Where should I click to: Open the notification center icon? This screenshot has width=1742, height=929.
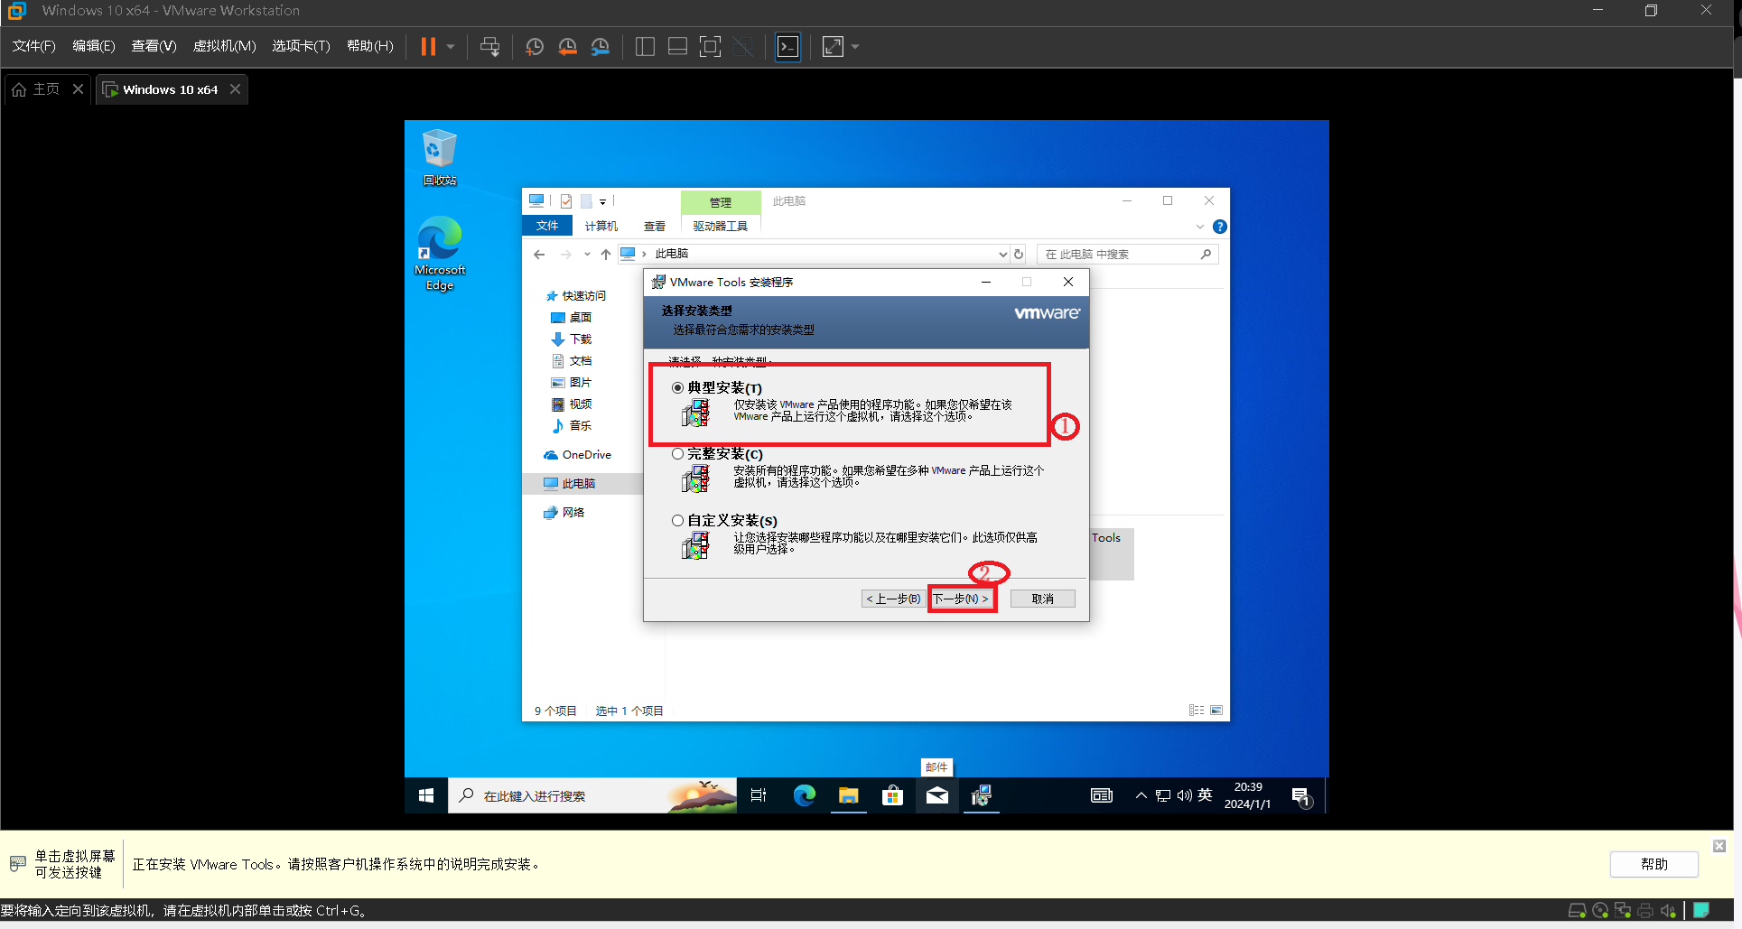tap(1301, 796)
